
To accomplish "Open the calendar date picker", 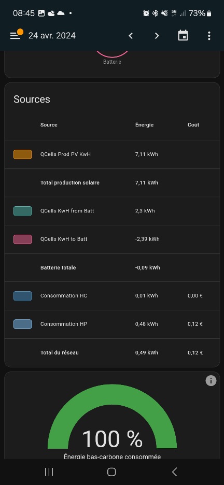I will [183, 36].
